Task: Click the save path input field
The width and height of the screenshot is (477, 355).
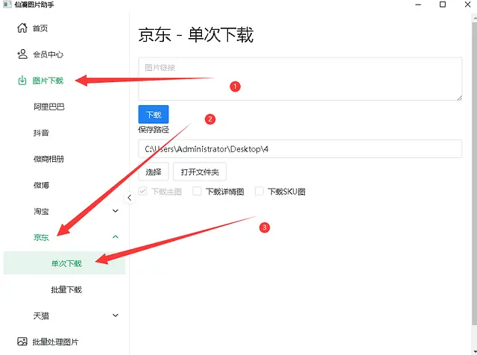Action: 300,149
